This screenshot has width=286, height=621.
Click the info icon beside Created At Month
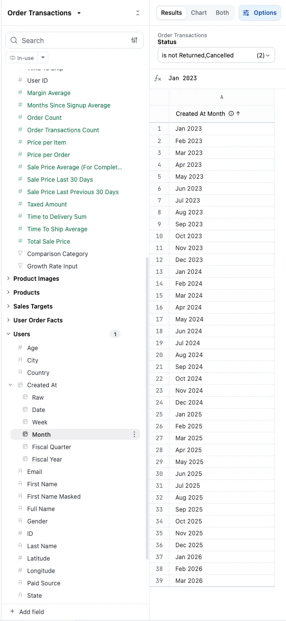coord(231,113)
